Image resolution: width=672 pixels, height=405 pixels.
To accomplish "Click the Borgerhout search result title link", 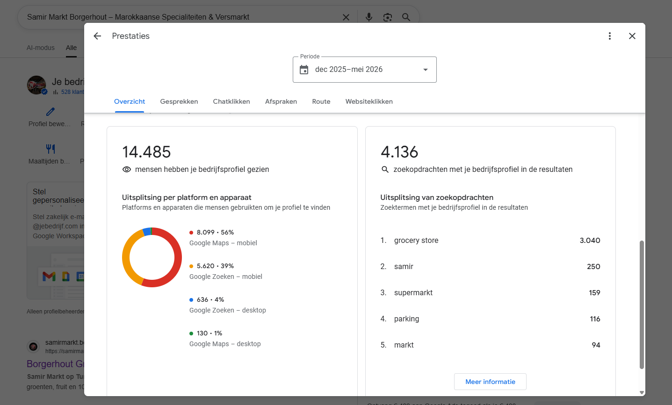I will click(56, 364).
